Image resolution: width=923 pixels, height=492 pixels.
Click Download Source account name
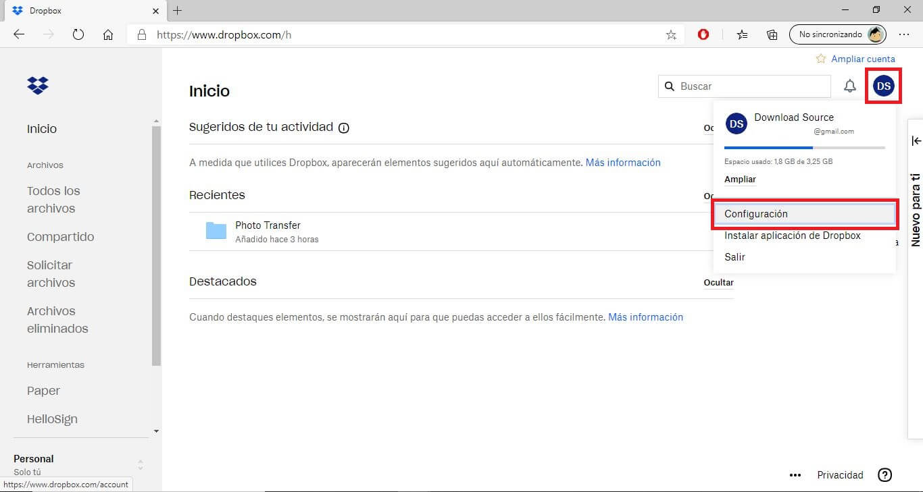(794, 117)
